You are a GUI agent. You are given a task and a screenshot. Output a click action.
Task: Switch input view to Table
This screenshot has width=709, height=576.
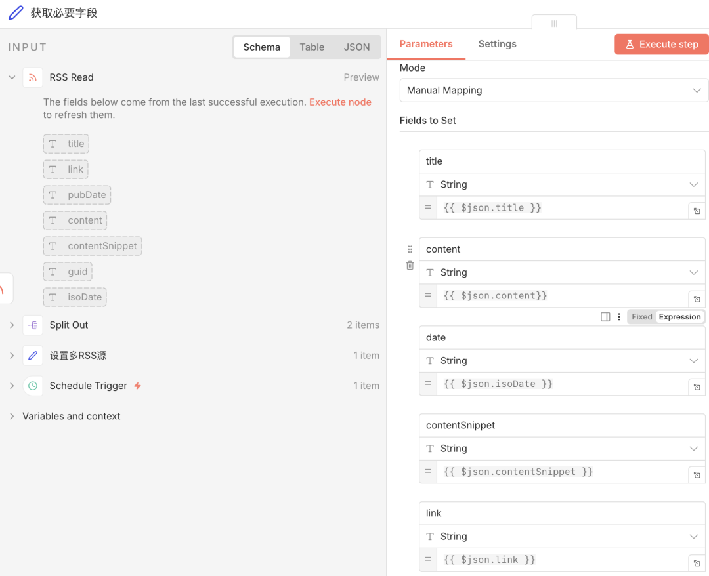pyautogui.click(x=312, y=47)
